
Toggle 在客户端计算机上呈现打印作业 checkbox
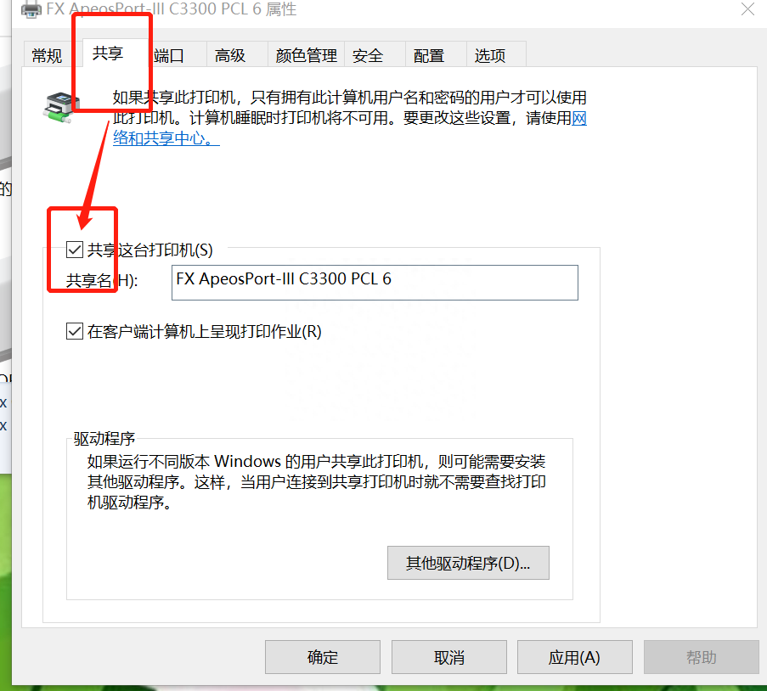pos(75,331)
